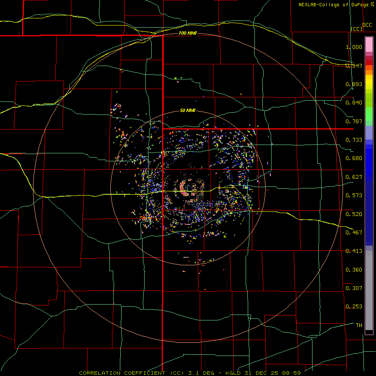Click the Correlation Coefficient product caption

click(x=190, y=373)
